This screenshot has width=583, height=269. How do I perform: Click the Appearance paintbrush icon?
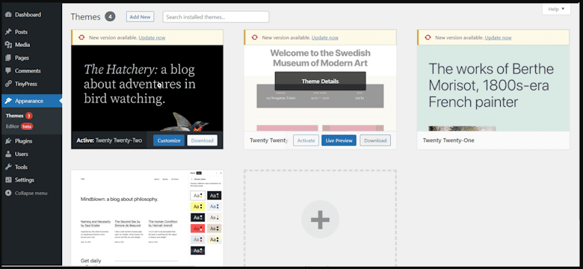[x=8, y=101]
